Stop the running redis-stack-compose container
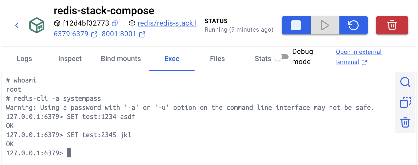This screenshot has height=165, width=418. (x=296, y=25)
